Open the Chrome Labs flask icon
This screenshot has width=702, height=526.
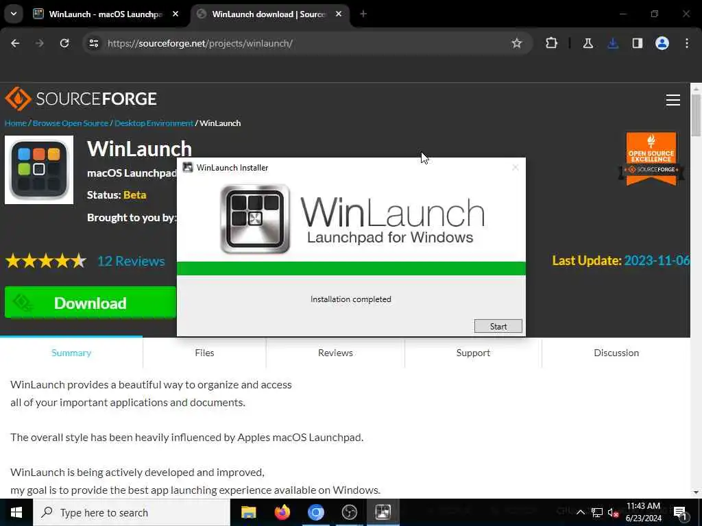[x=588, y=43]
